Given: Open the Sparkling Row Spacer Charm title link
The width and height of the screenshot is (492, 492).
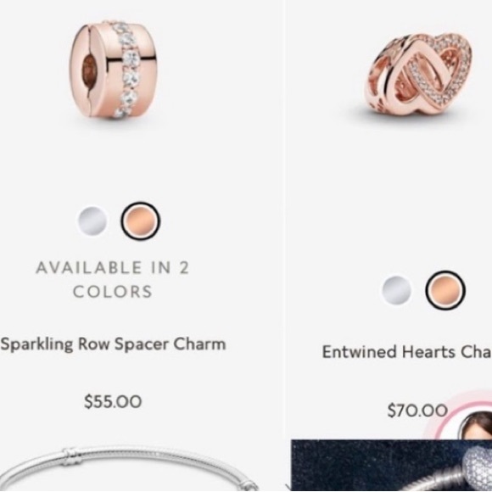Looking at the screenshot, I should click(x=113, y=344).
